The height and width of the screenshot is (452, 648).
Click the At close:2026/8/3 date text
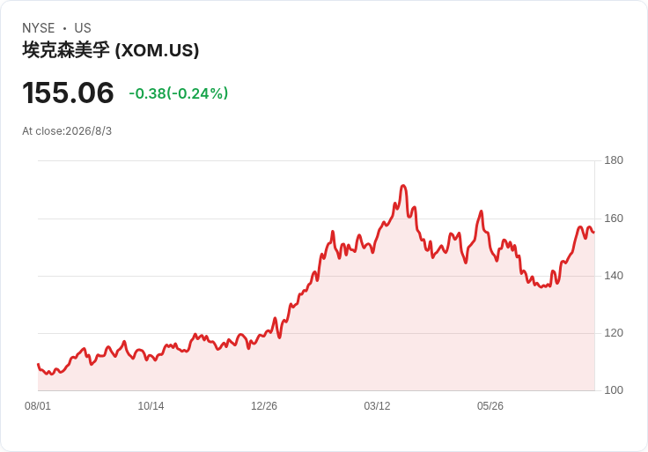67,131
